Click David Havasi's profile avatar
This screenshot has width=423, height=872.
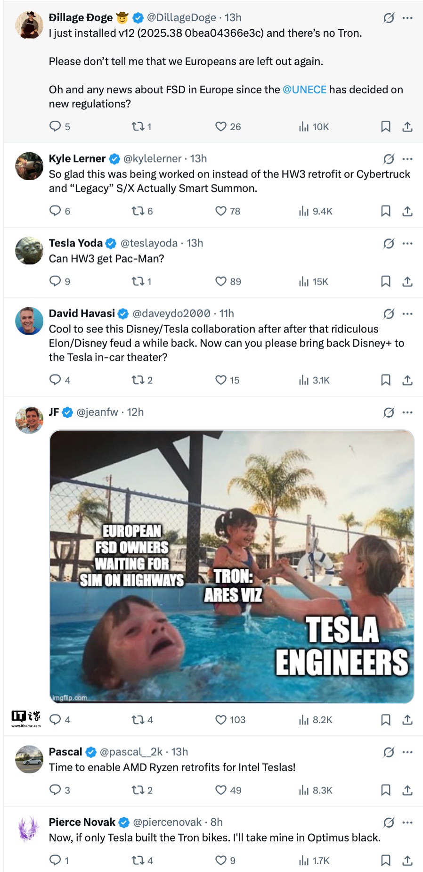[29, 321]
